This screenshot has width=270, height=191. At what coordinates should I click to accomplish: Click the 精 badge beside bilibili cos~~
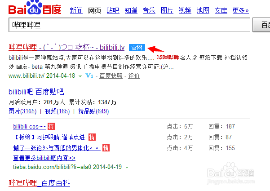51,126
